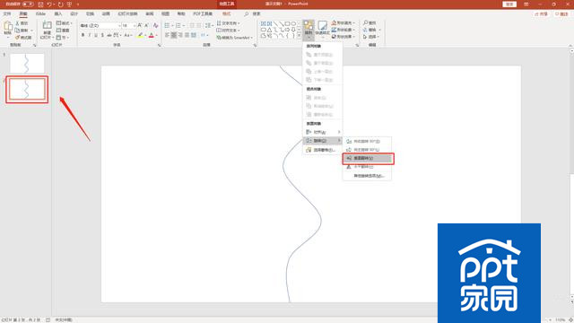
Task: Toggle Italic formatting
Action: coord(90,35)
